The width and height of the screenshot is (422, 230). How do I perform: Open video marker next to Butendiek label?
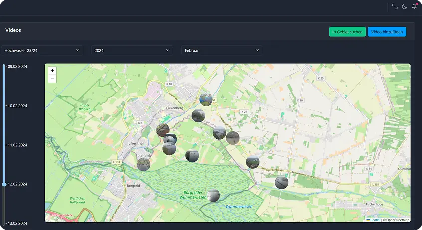pos(143,164)
